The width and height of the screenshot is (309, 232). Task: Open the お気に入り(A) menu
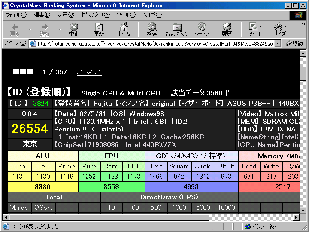[x=96, y=15]
